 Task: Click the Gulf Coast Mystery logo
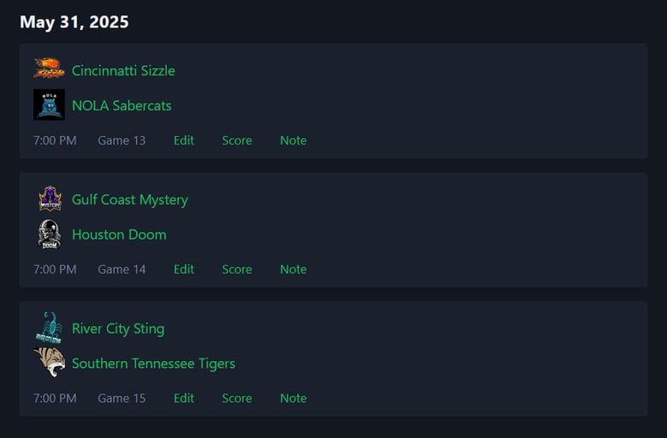51,198
